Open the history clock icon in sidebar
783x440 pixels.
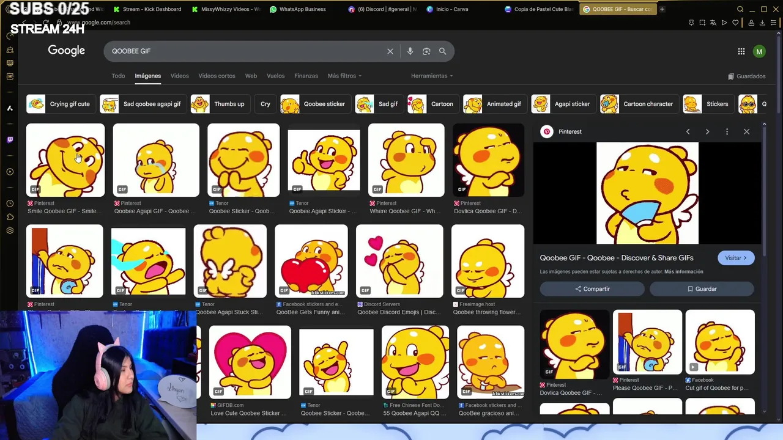tap(10, 204)
